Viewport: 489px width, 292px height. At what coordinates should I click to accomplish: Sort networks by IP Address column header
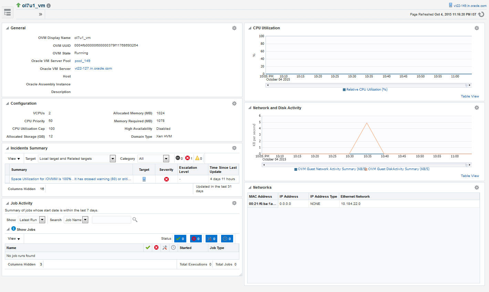[x=293, y=197]
